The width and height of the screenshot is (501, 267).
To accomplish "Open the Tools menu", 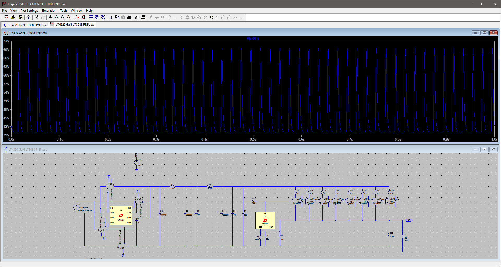I will [64, 11].
